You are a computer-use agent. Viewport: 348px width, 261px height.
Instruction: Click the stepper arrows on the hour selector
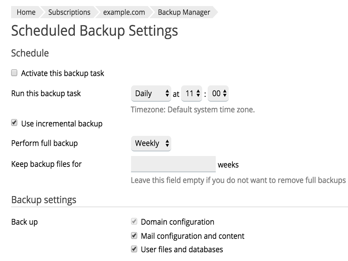[199, 93]
